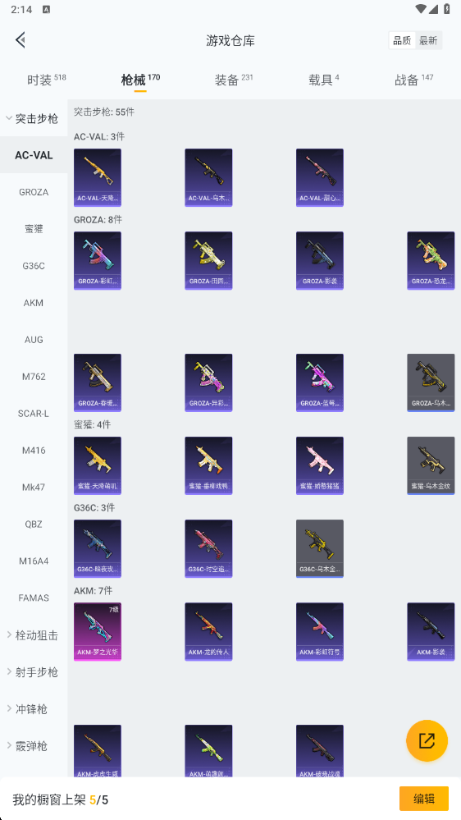Open the 战备 tab

tap(414, 80)
